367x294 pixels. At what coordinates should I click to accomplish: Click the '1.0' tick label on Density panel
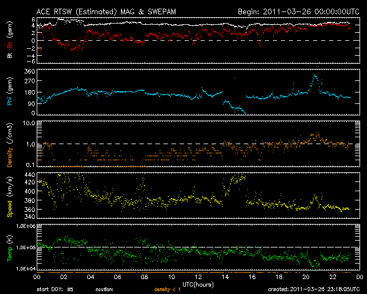coord(30,144)
